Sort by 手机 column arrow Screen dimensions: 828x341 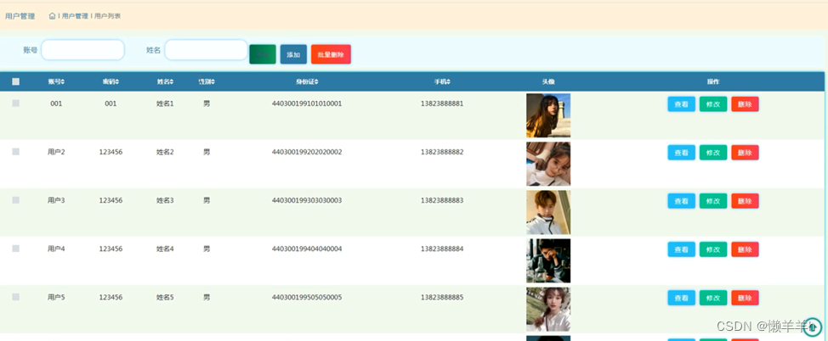click(448, 81)
